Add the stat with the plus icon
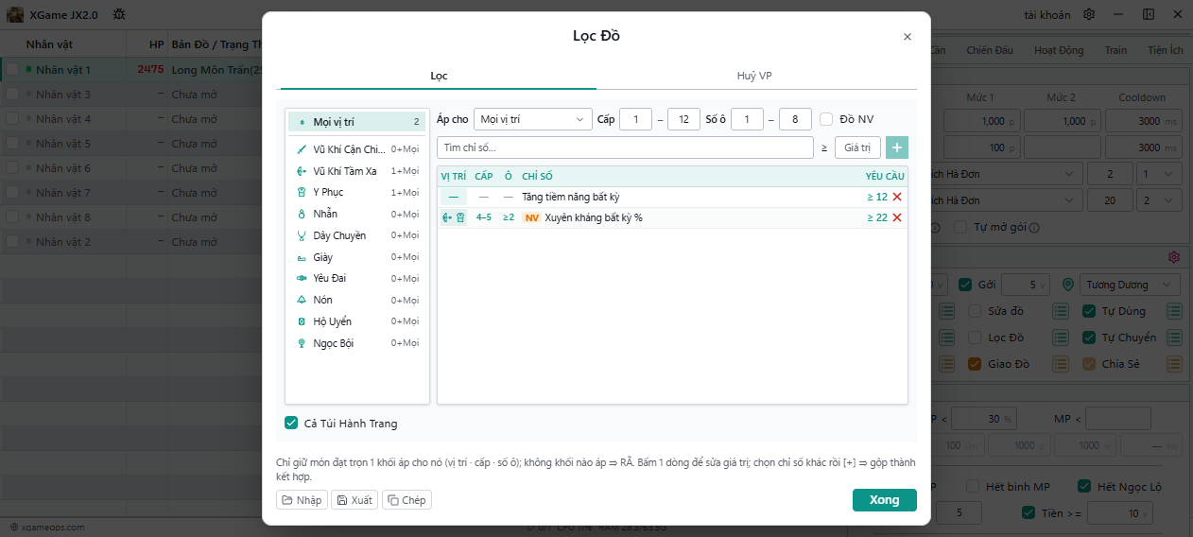 pyautogui.click(x=897, y=147)
